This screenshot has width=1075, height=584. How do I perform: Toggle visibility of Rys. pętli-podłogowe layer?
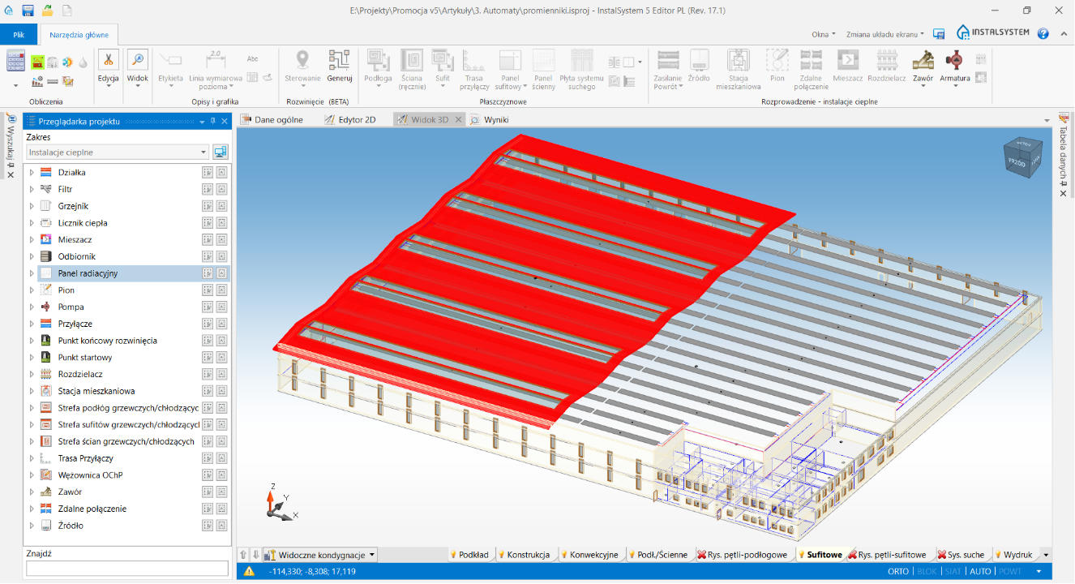701,555
